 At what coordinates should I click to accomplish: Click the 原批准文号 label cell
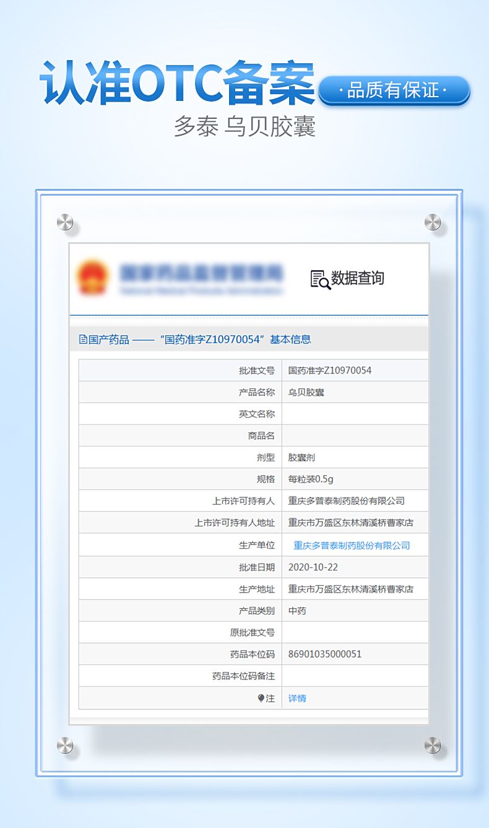[180, 632]
